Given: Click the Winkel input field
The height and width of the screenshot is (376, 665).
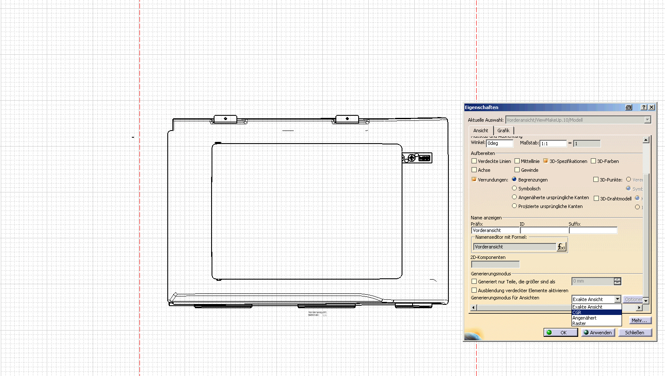Looking at the screenshot, I should [500, 144].
